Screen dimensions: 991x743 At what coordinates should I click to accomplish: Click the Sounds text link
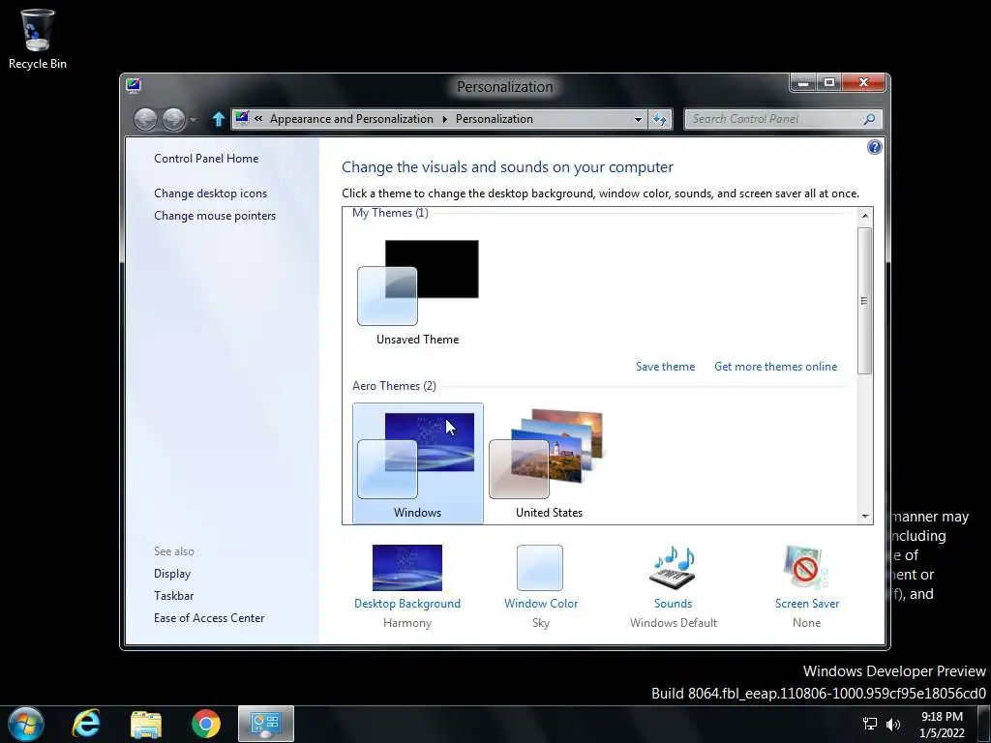pos(674,604)
